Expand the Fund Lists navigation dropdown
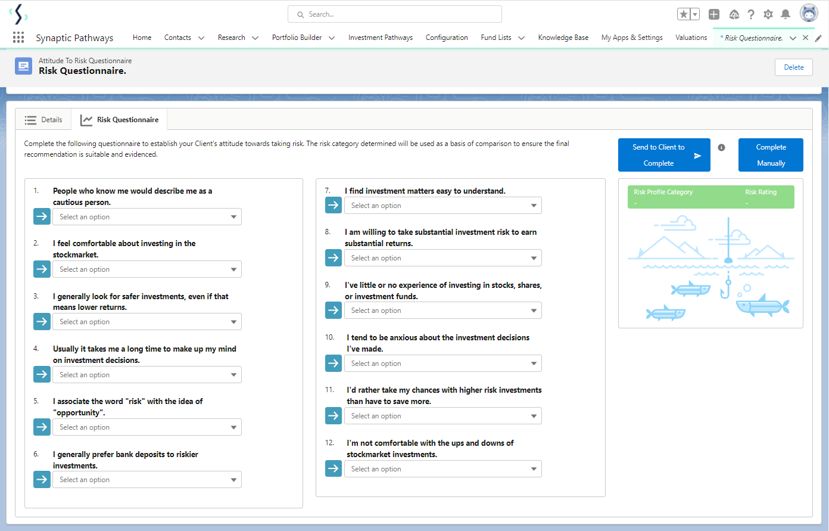 pos(521,37)
